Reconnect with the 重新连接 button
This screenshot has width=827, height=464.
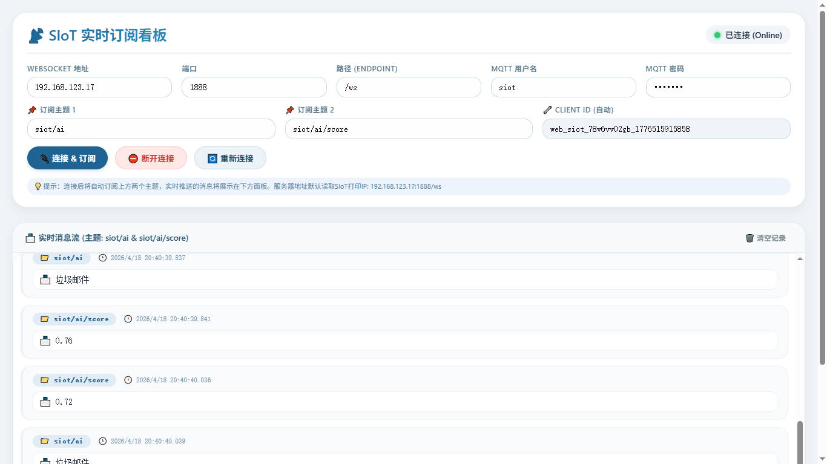[230, 158]
